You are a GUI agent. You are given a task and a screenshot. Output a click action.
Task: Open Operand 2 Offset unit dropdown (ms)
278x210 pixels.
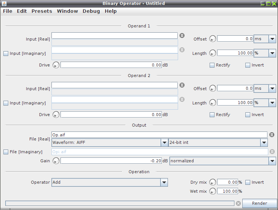[x=265, y=88]
